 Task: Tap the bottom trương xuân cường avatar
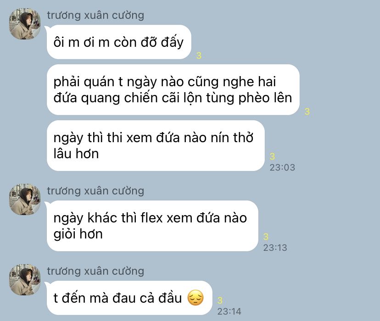pyautogui.click(x=25, y=280)
